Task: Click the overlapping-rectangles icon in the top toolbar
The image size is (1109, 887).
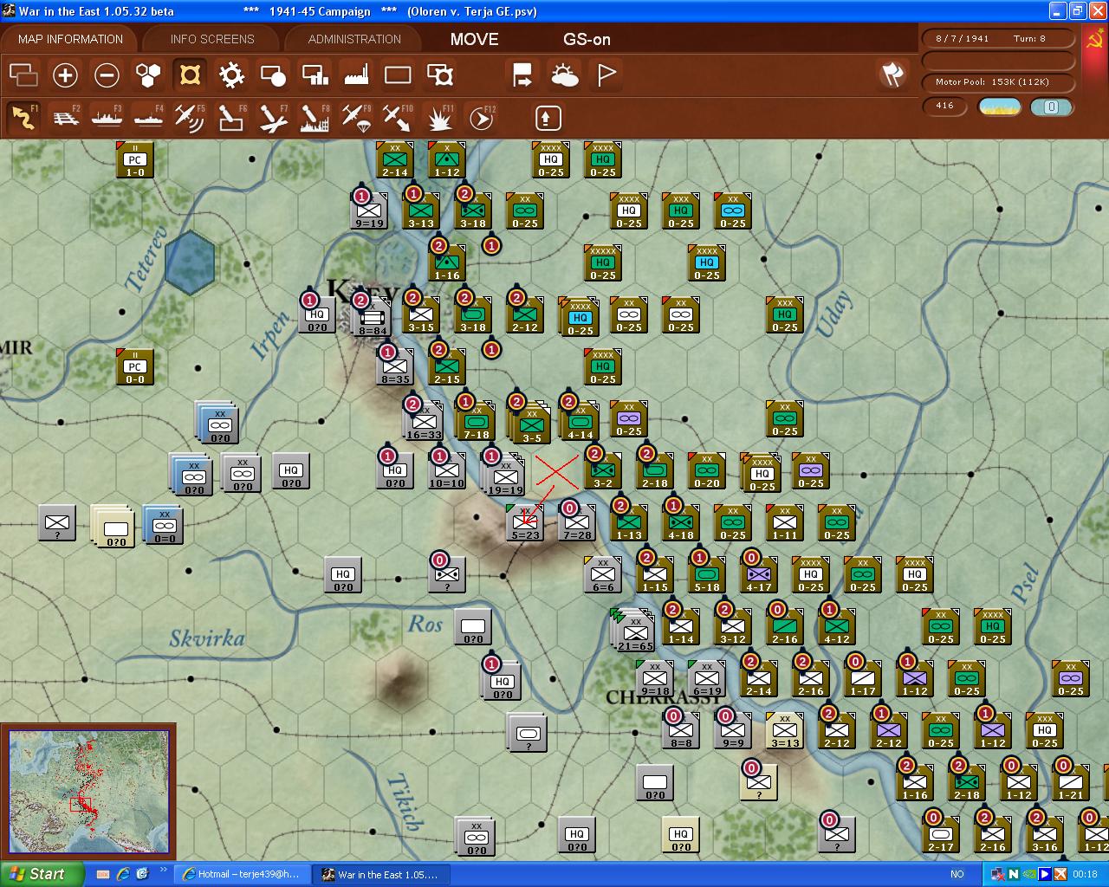Action: click(23, 75)
